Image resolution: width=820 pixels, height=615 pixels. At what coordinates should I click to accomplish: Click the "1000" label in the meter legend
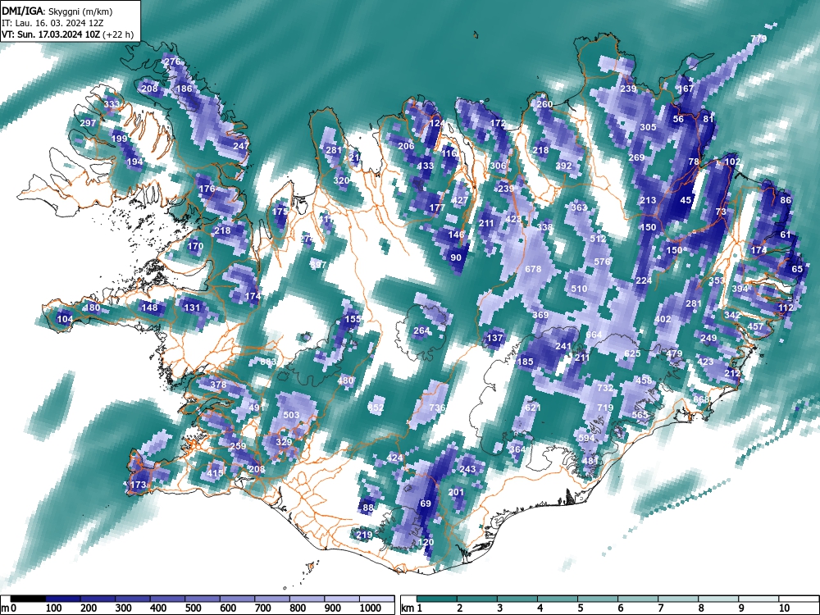pos(371,608)
